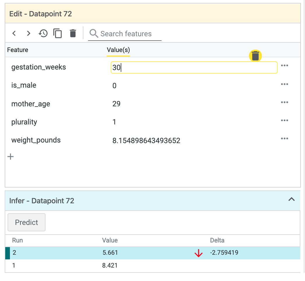Image resolution: width=305 pixels, height=281 pixels.
Task: Open options menu for mother_age
Action: pos(284,103)
